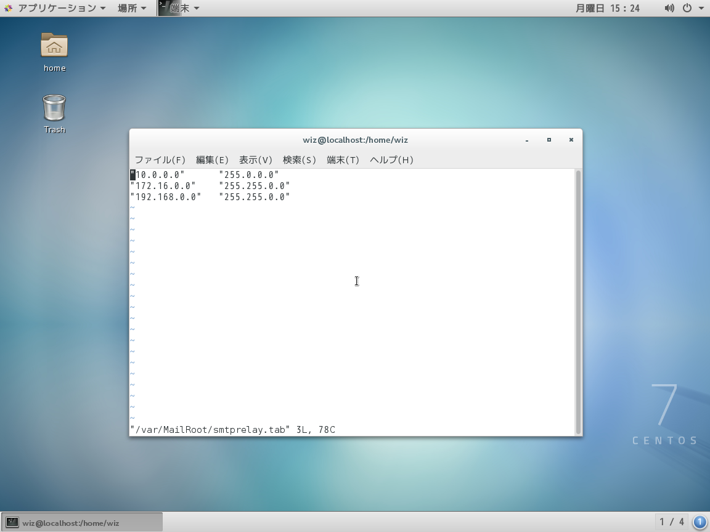Image resolution: width=710 pixels, height=532 pixels.
Task: Click the power icon in top panel
Action: tap(687, 8)
